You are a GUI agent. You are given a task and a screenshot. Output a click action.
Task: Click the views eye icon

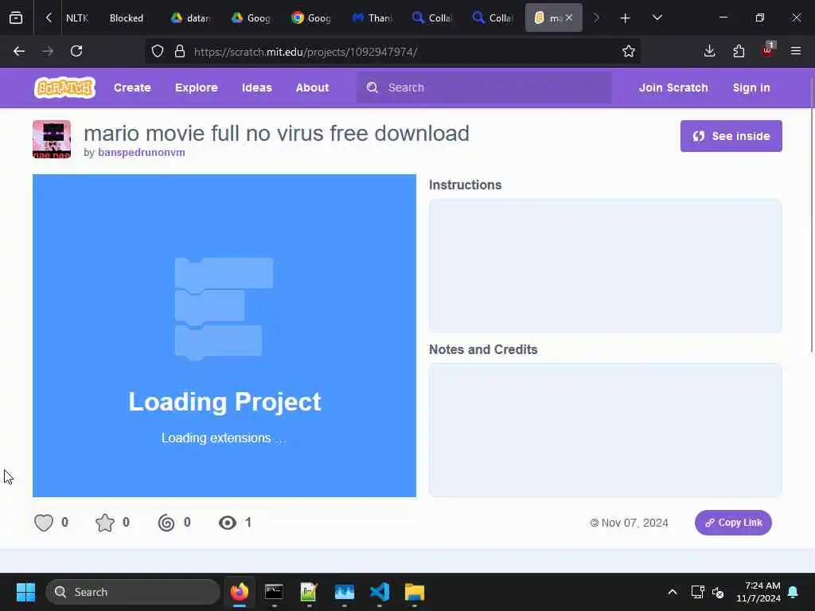(227, 522)
